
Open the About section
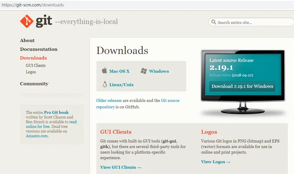(x=27, y=41)
